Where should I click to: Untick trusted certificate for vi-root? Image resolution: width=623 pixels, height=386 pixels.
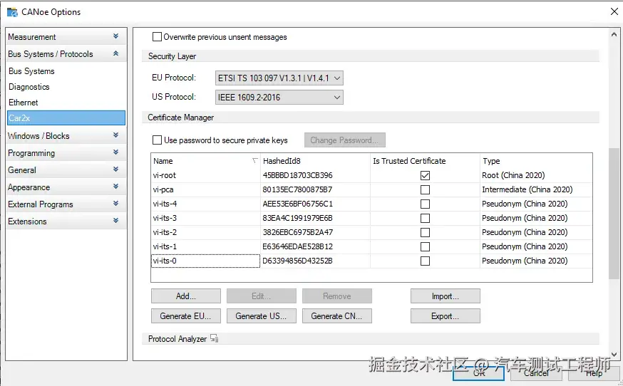click(425, 175)
